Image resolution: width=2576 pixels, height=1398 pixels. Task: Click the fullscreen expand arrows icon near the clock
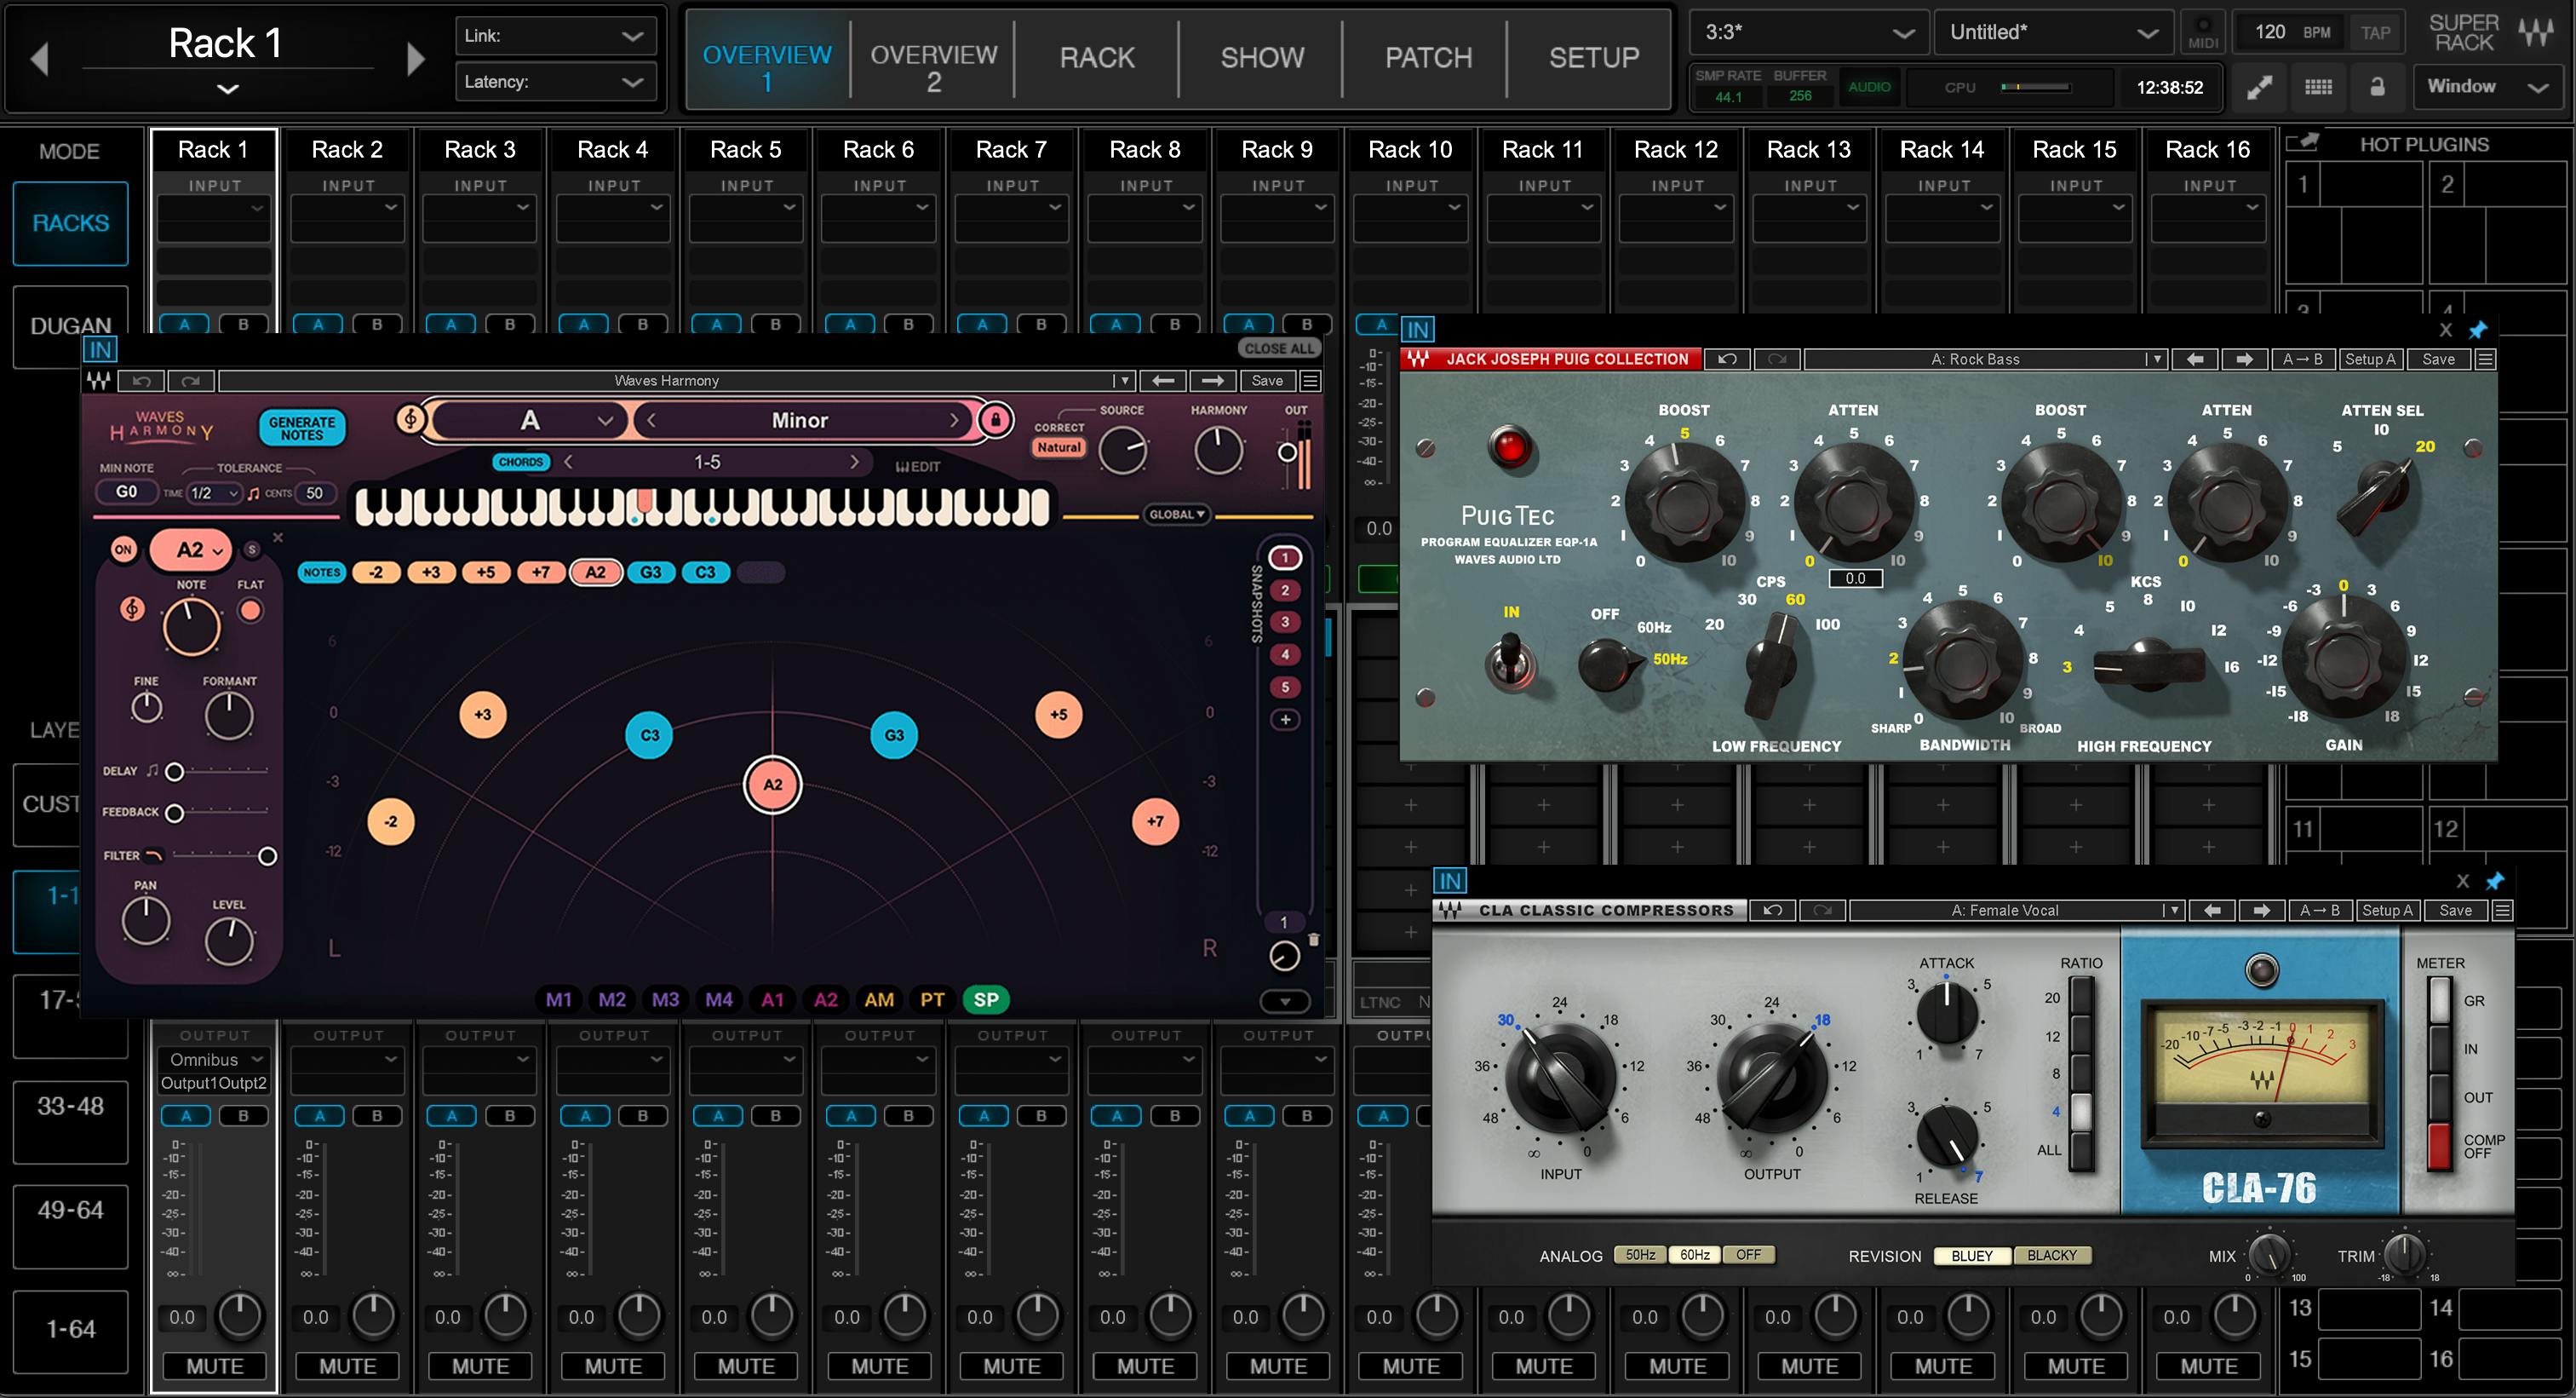coord(2259,87)
